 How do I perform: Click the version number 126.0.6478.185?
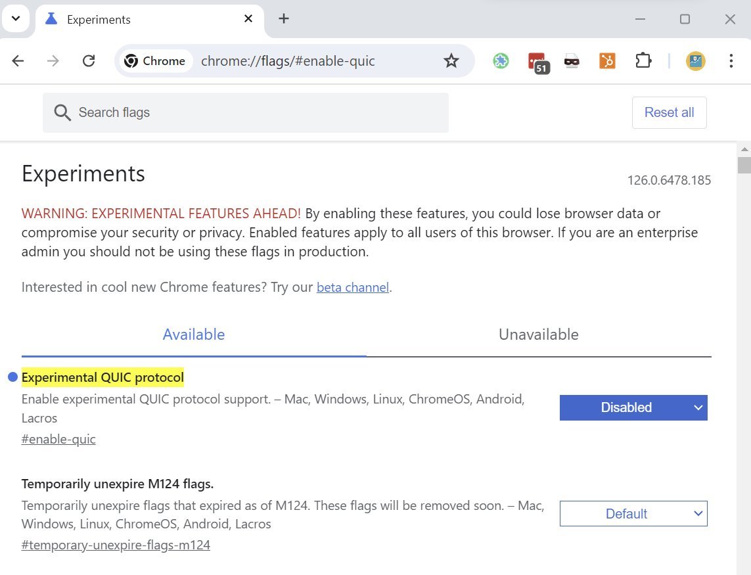[669, 180]
